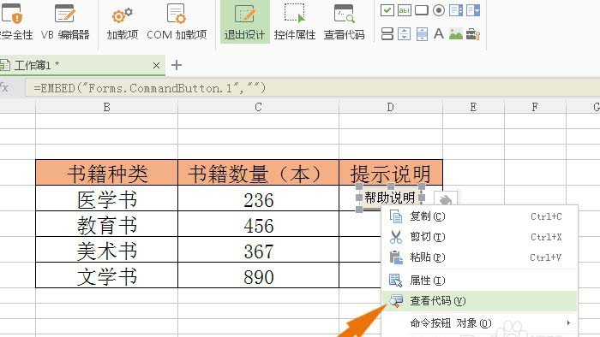Insert an option button (radio) control
Image resolution: width=600 pixels, height=337 pixels.
click(439, 10)
